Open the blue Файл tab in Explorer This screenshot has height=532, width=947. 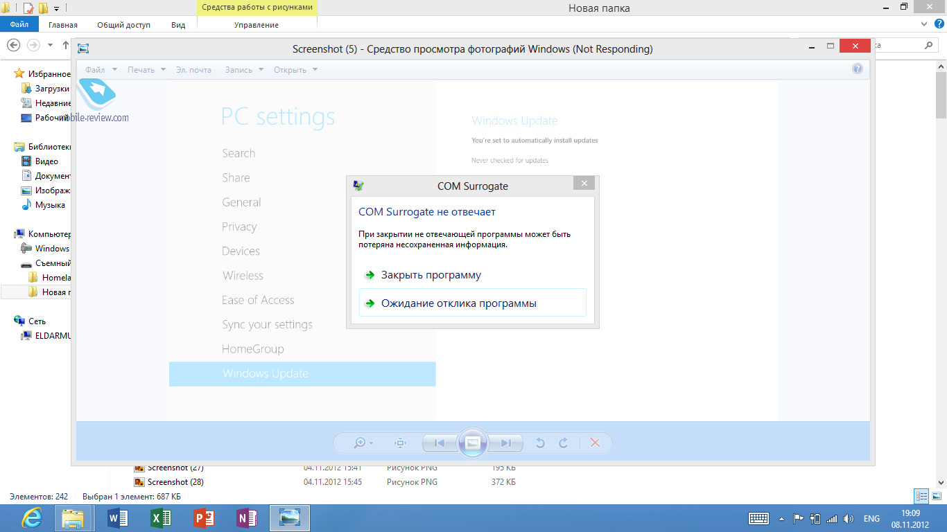coord(19,24)
